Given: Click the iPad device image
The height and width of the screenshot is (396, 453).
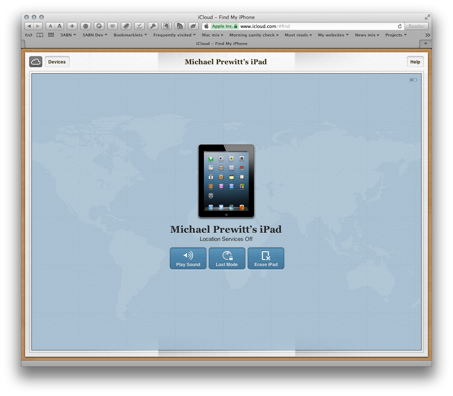Looking at the screenshot, I should [226, 181].
